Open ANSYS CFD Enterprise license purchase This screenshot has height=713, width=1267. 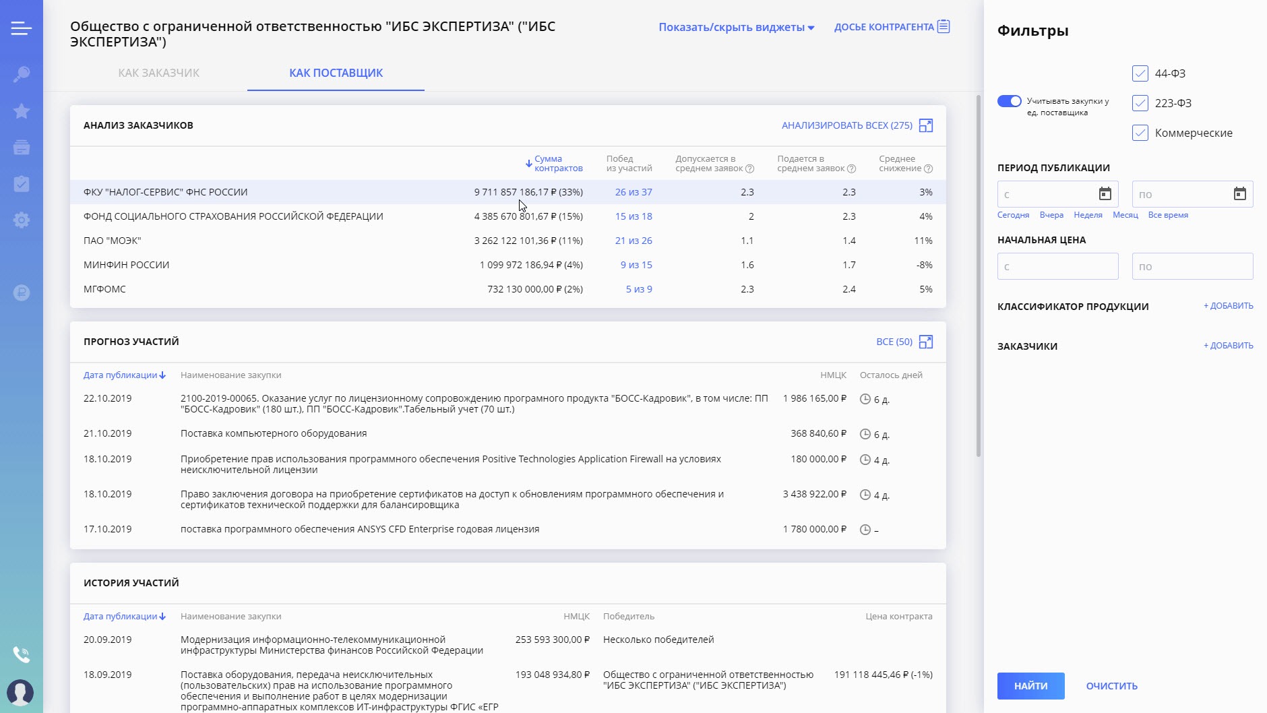click(360, 529)
